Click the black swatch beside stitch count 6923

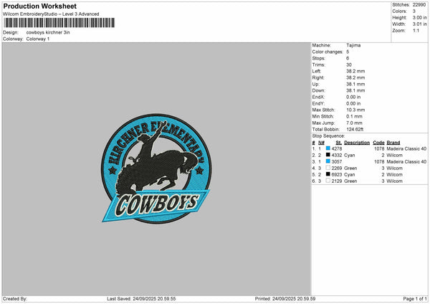point(328,174)
